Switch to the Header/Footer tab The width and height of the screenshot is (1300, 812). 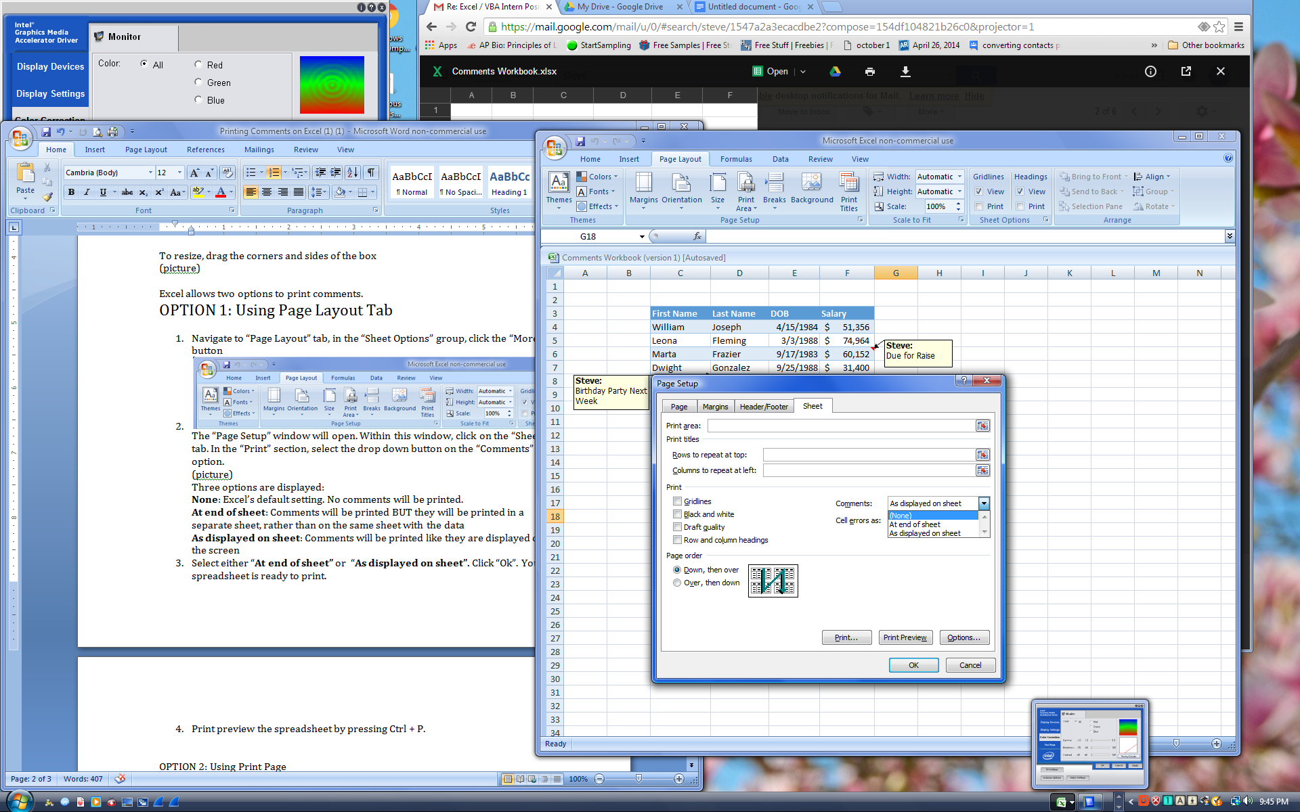(764, 407)
